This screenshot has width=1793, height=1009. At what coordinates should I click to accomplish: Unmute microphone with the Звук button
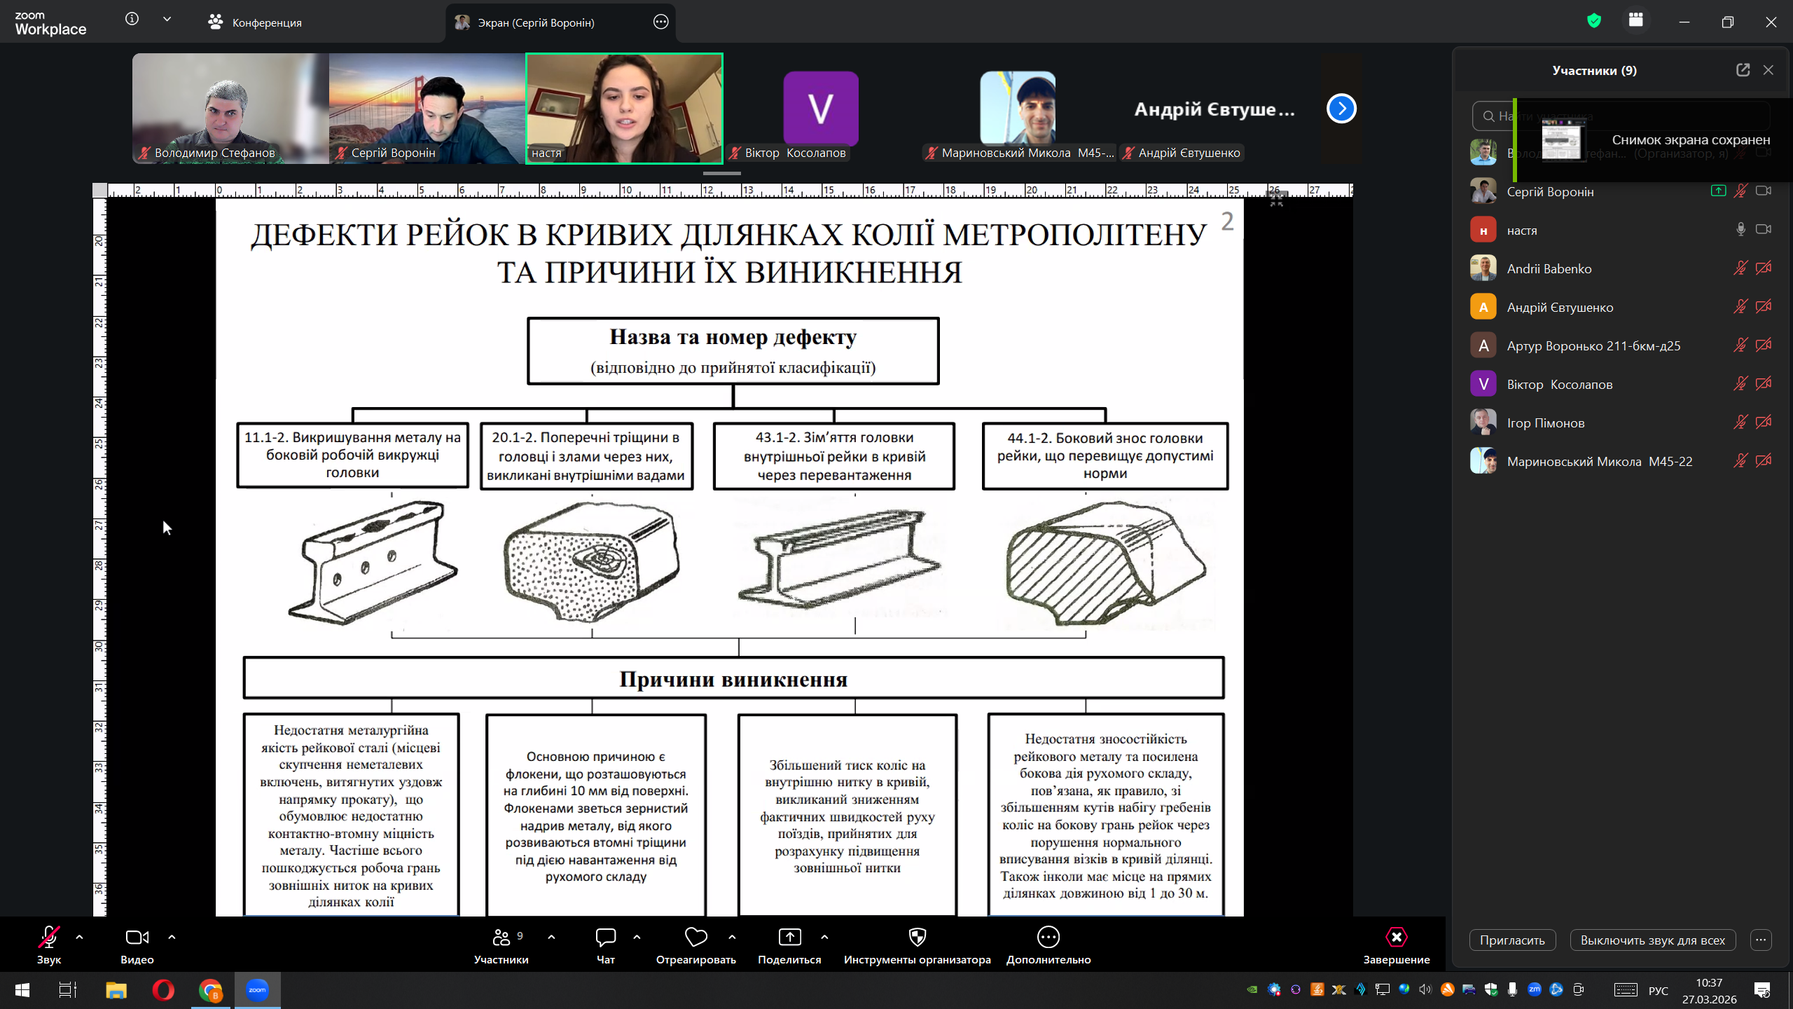48,938
